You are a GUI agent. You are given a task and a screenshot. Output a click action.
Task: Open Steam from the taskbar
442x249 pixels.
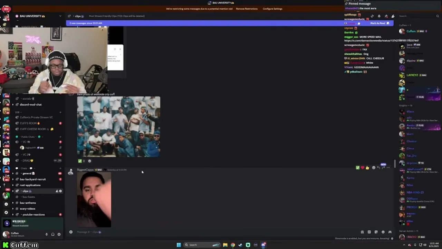pyautogui.click(x=240, y=245)
